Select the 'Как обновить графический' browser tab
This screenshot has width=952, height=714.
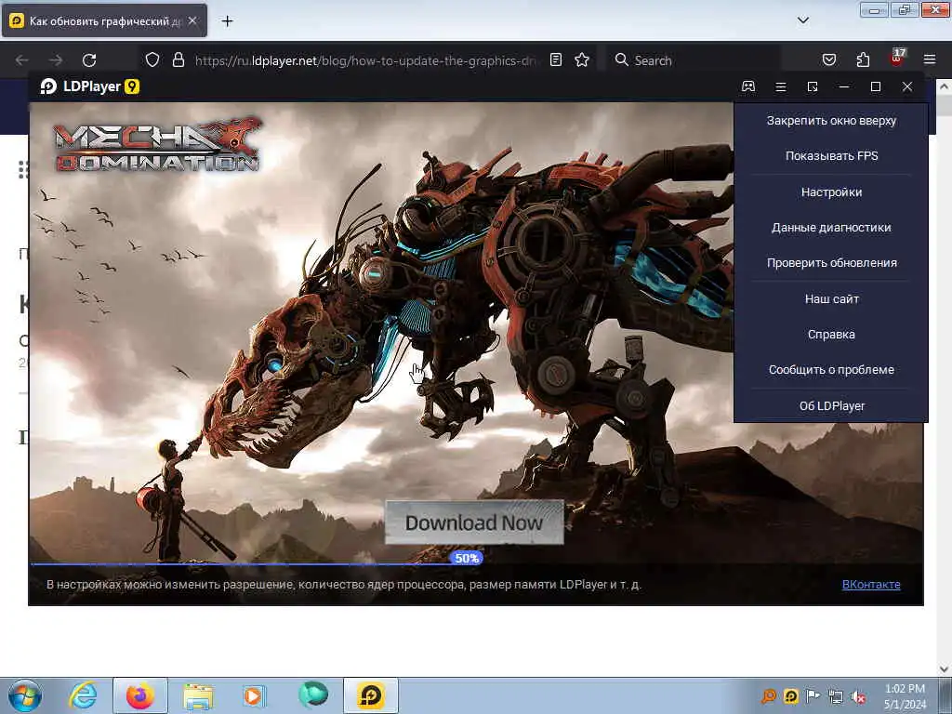click(104, 21)
